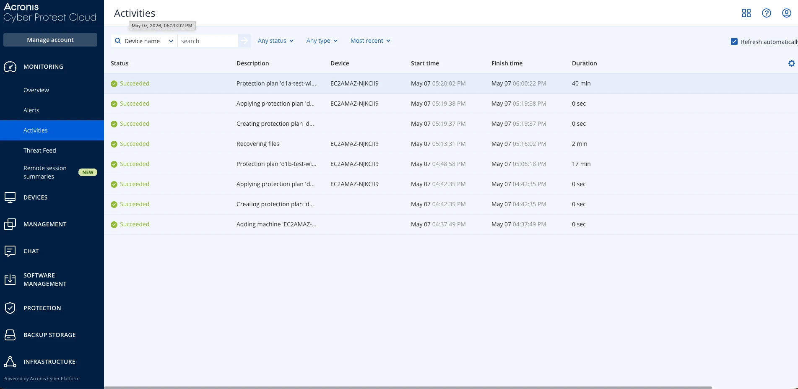The image size is (798, 389).
Task: Select Activities in the sidebar
Action: click(x=52, y=130)
